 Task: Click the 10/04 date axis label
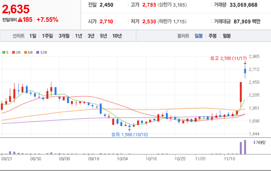pyautogui.click(x=122, y=159)
